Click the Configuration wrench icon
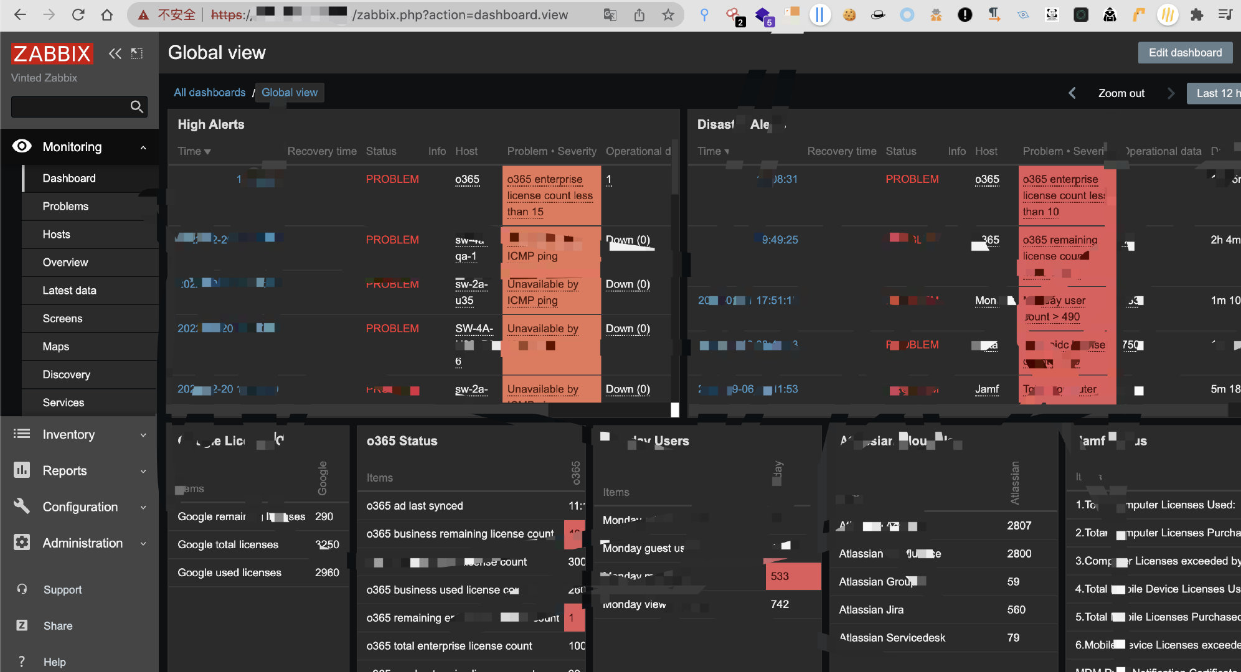This screenshot has height=672, width=1241. coord(22,506)
